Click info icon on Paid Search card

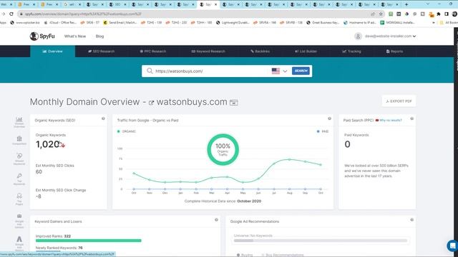(x=412, y=119)
